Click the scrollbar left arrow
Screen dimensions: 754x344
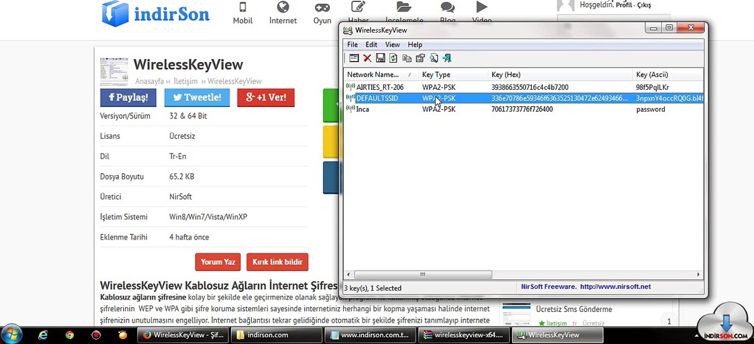(x=348, y=274)
